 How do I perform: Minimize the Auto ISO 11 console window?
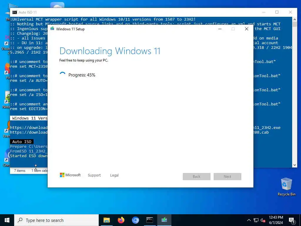click(264, 12)
